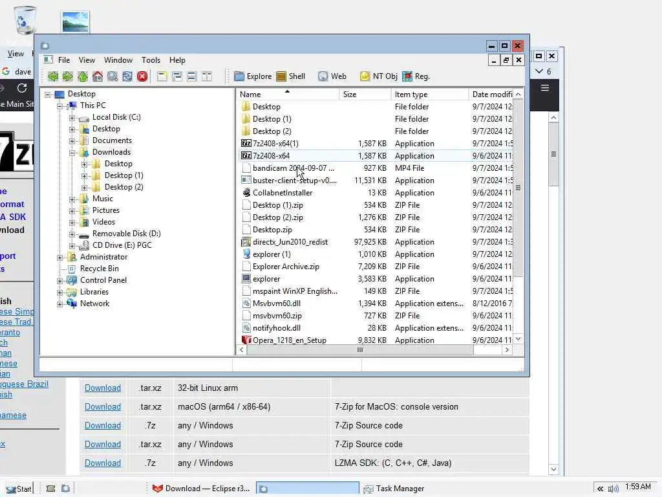The image size is (662, 497).
Task: Click the tile horizontally toolbar icon
Action: point(191,76)
